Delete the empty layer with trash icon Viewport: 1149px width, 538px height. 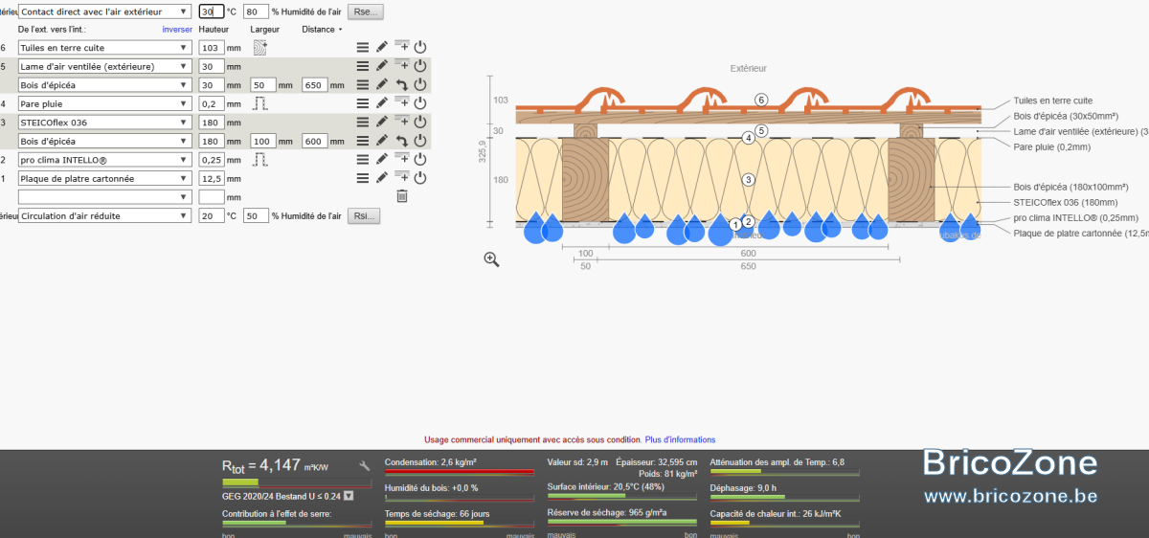402,196
